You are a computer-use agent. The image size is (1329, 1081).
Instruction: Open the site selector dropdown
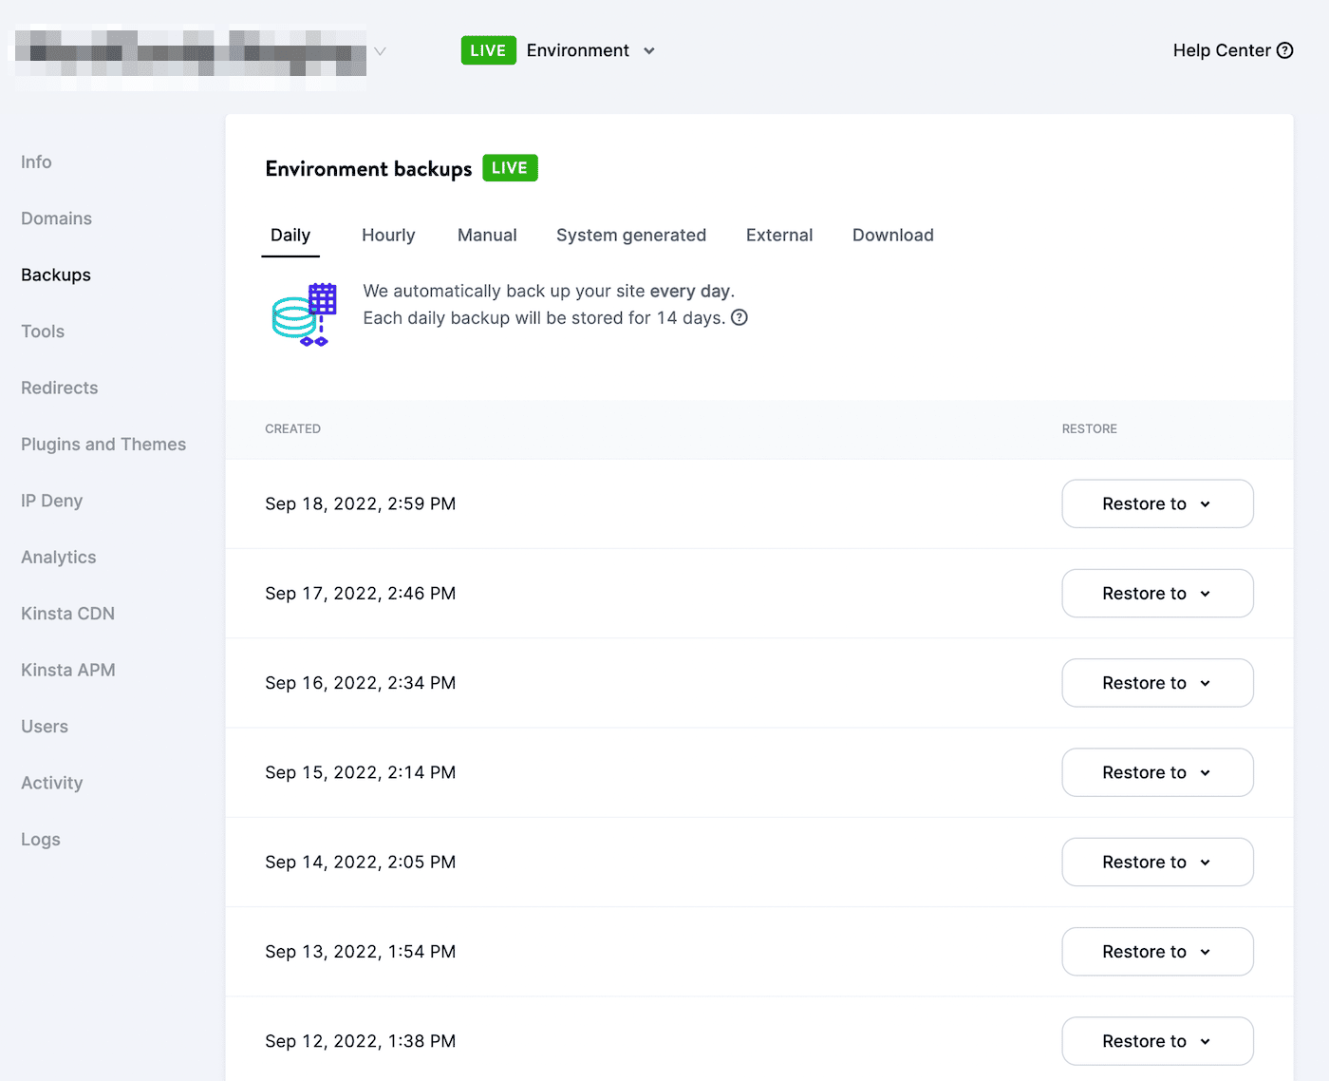379,50
